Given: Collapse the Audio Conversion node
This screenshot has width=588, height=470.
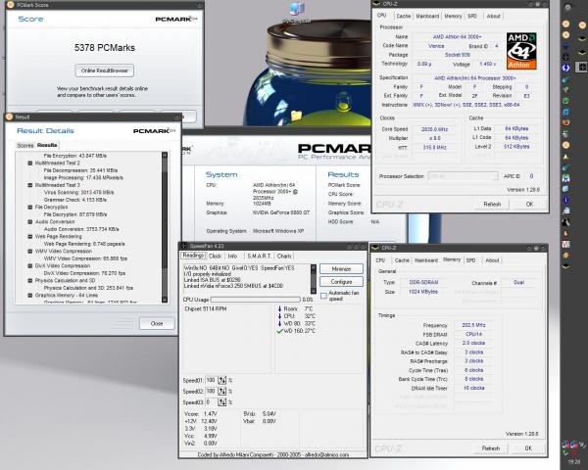Looking at the screenshot, I should (30, 222).
